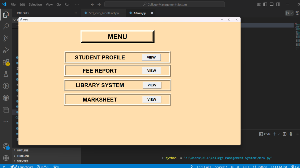Open the View menu

49,4
